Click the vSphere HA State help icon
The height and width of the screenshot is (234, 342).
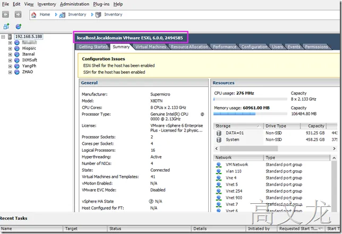[151, 201]
